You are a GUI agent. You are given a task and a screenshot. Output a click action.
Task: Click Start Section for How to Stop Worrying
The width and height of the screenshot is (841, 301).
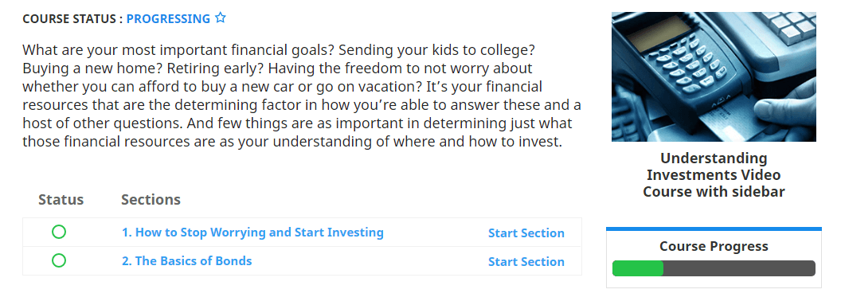click(x=526, y=233)
